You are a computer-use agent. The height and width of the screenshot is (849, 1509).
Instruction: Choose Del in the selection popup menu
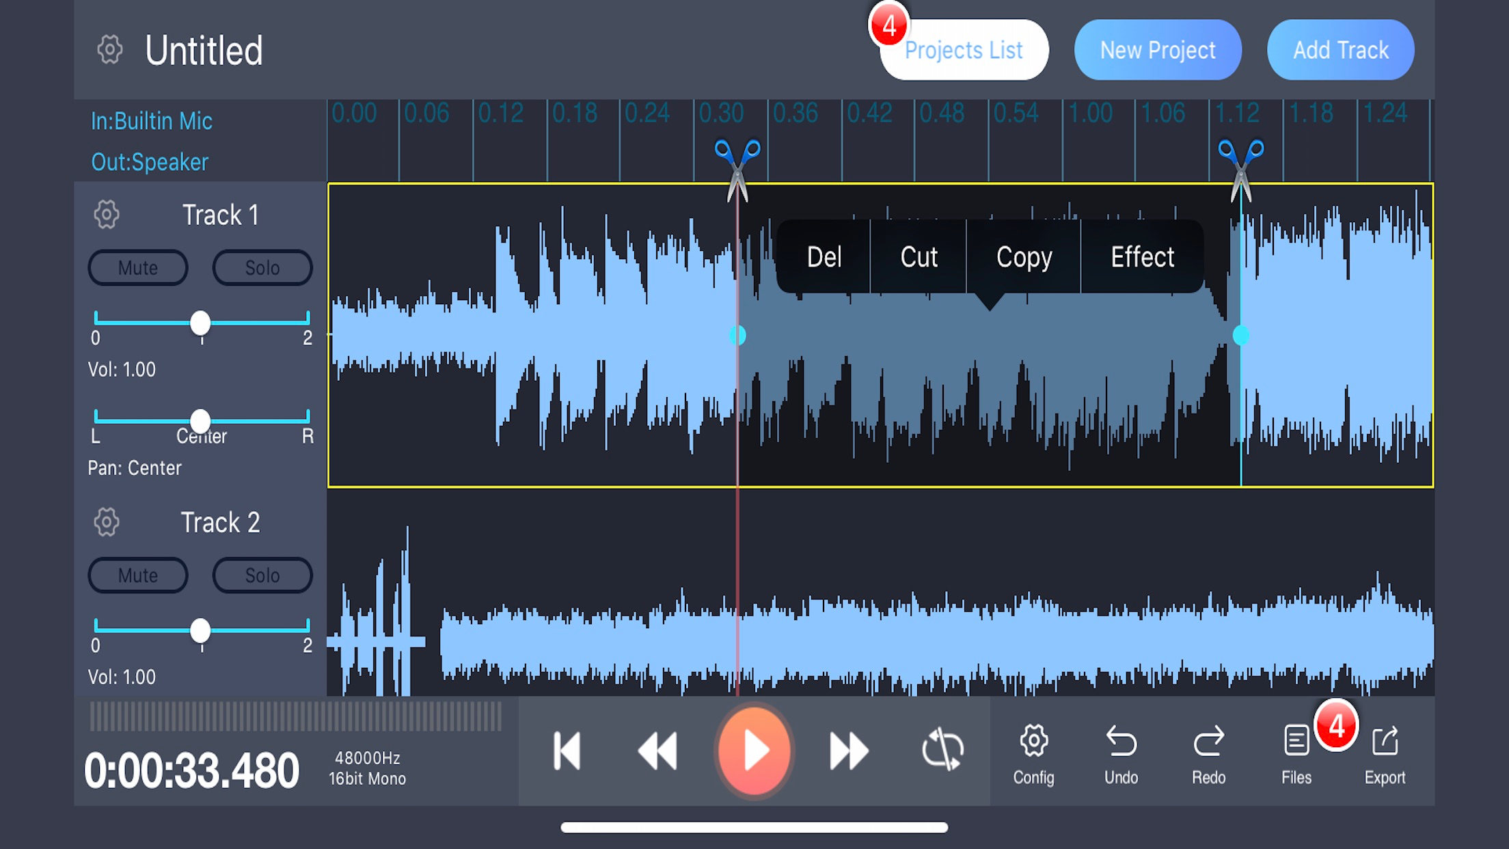point(824,257)
